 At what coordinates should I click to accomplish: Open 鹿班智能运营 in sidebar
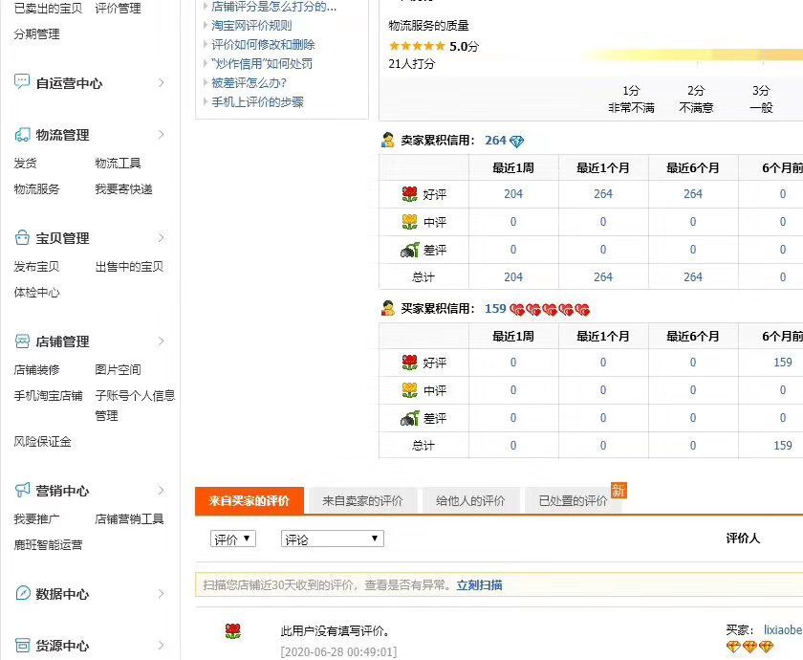pyautogui.click(x=48, y=544)
